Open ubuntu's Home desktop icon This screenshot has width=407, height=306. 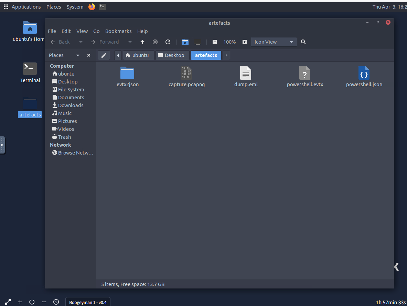pyautogui.click(x=29, y=31)
